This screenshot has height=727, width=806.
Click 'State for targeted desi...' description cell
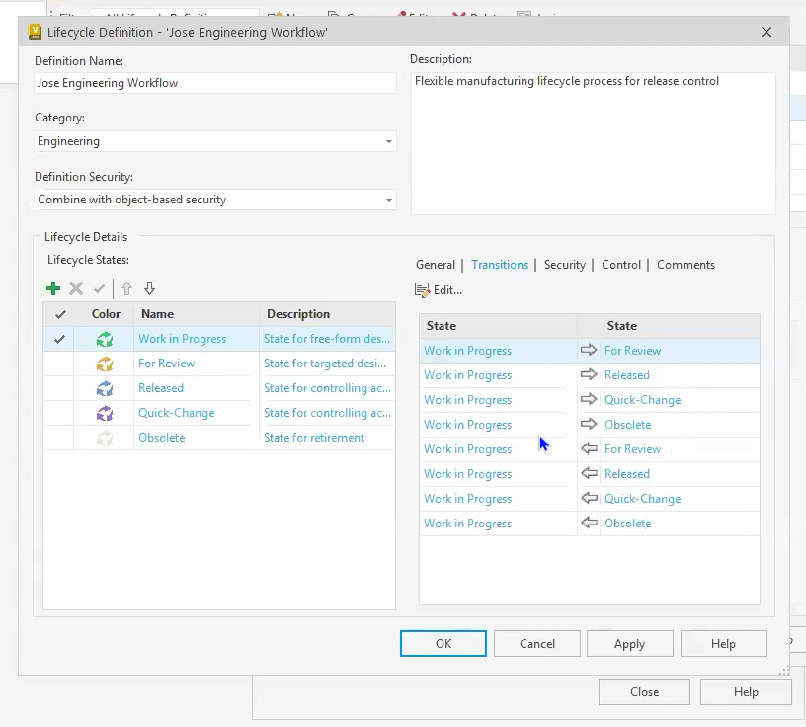(325, 363)
